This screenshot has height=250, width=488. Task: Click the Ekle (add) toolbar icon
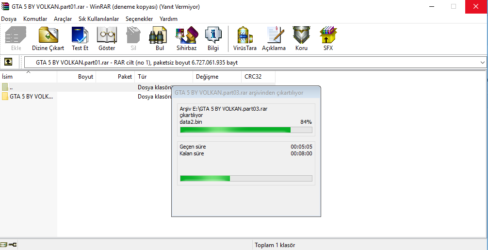click(x=16, y=39)
